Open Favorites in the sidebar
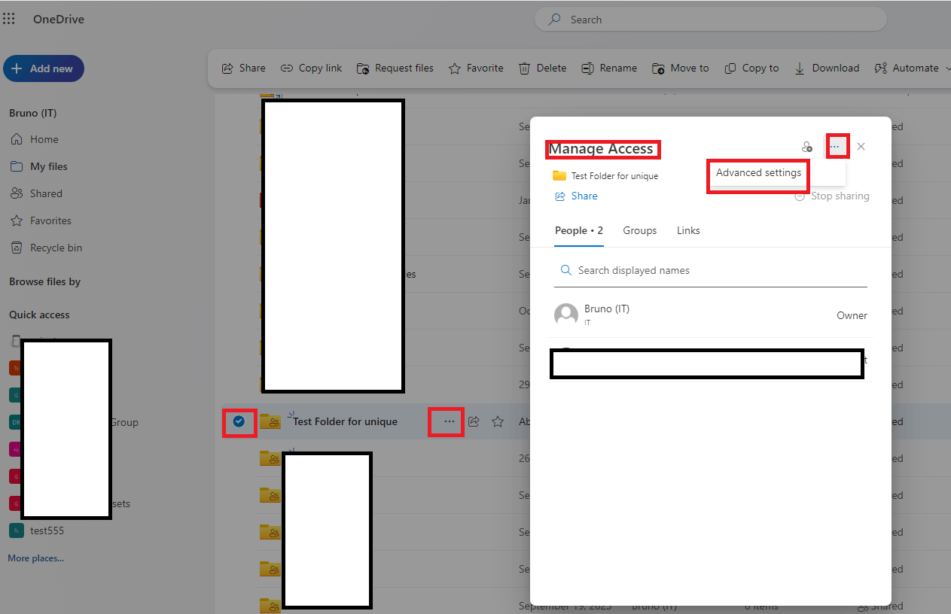Viewport: 951px width, 614px height. click(x=41, y=220)
